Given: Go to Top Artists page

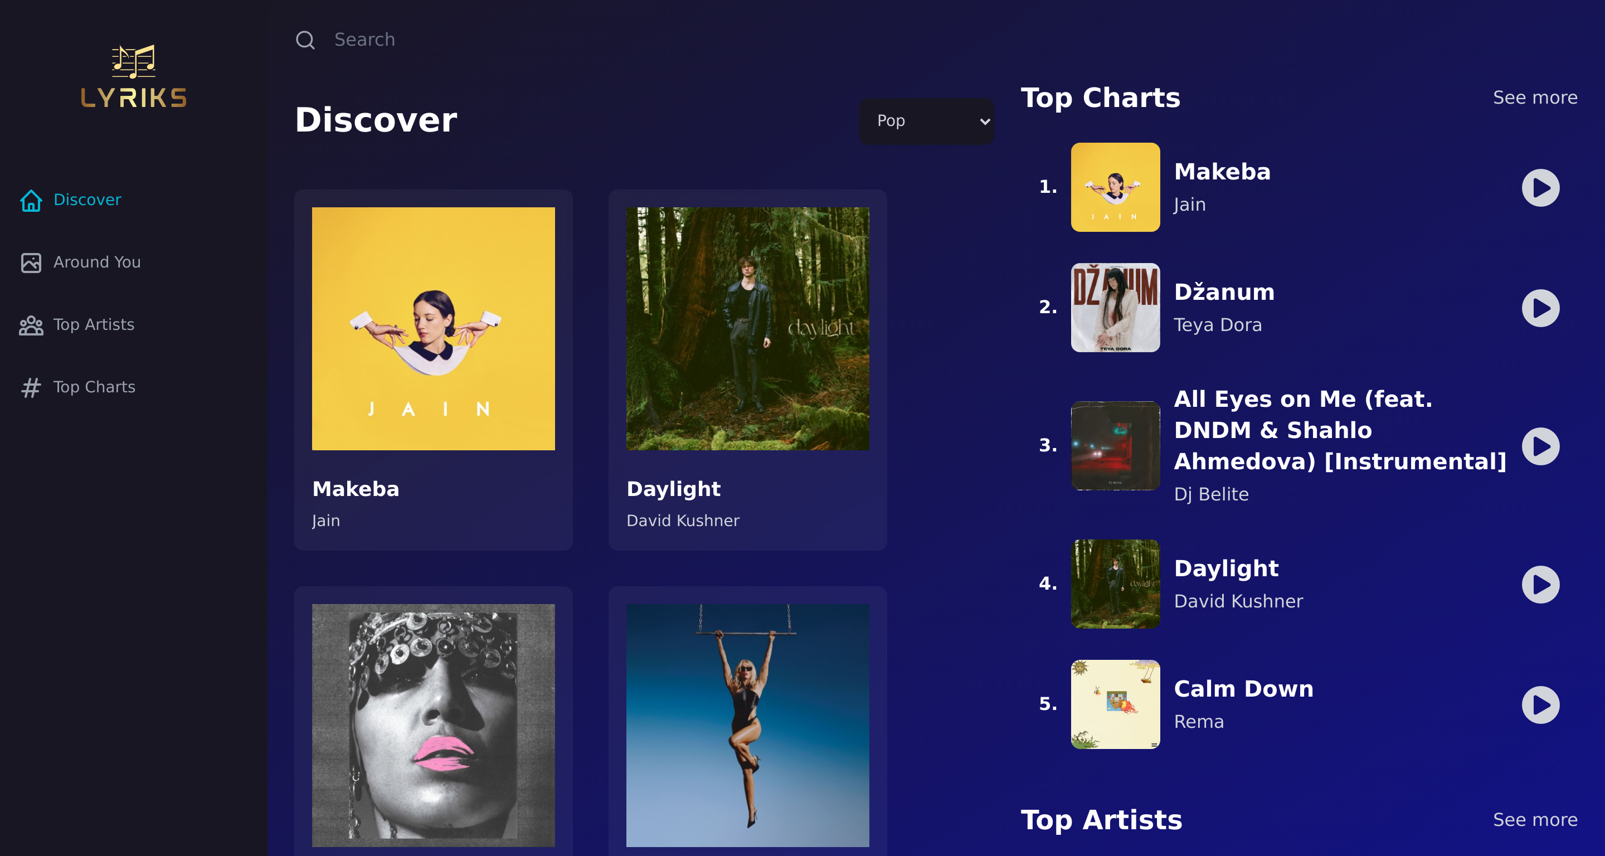Looking at the screenshot, I should (x=94, y=325).
